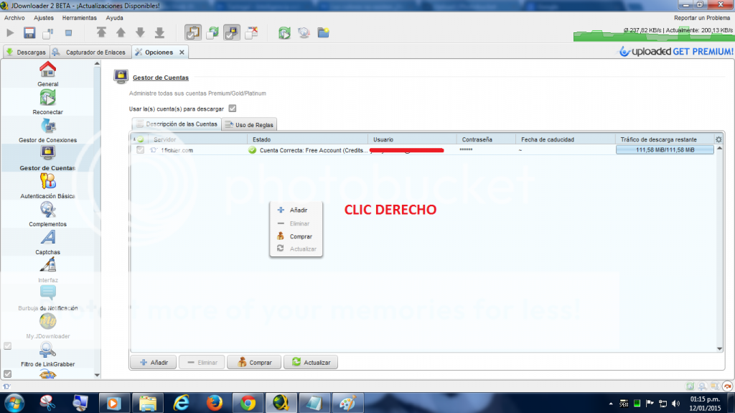Screen dimensions: 735x413
Task: Open Archivo menu
Action: point(14,18)
